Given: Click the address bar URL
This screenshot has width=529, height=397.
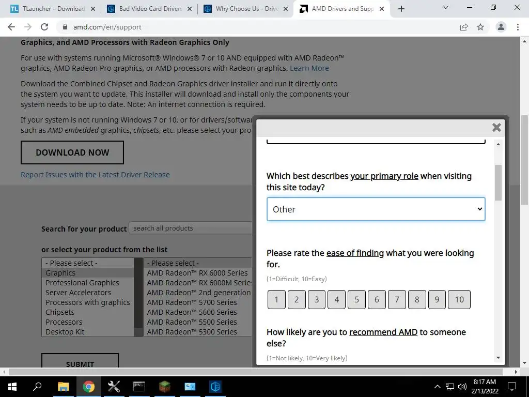Looking at the screenshot, I should coord(107,27).
